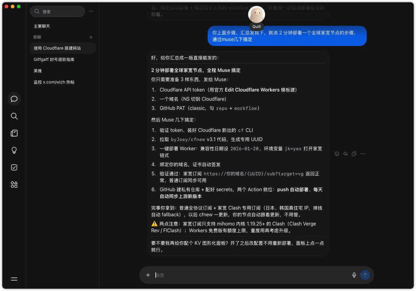416x291 pixels.
Task: Open the lightbulb ideas icon
Action: coord(14,150)
